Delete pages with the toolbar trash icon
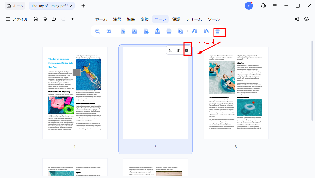 pos(218,31)
